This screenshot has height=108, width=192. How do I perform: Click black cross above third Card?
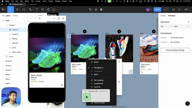point(154,31)
